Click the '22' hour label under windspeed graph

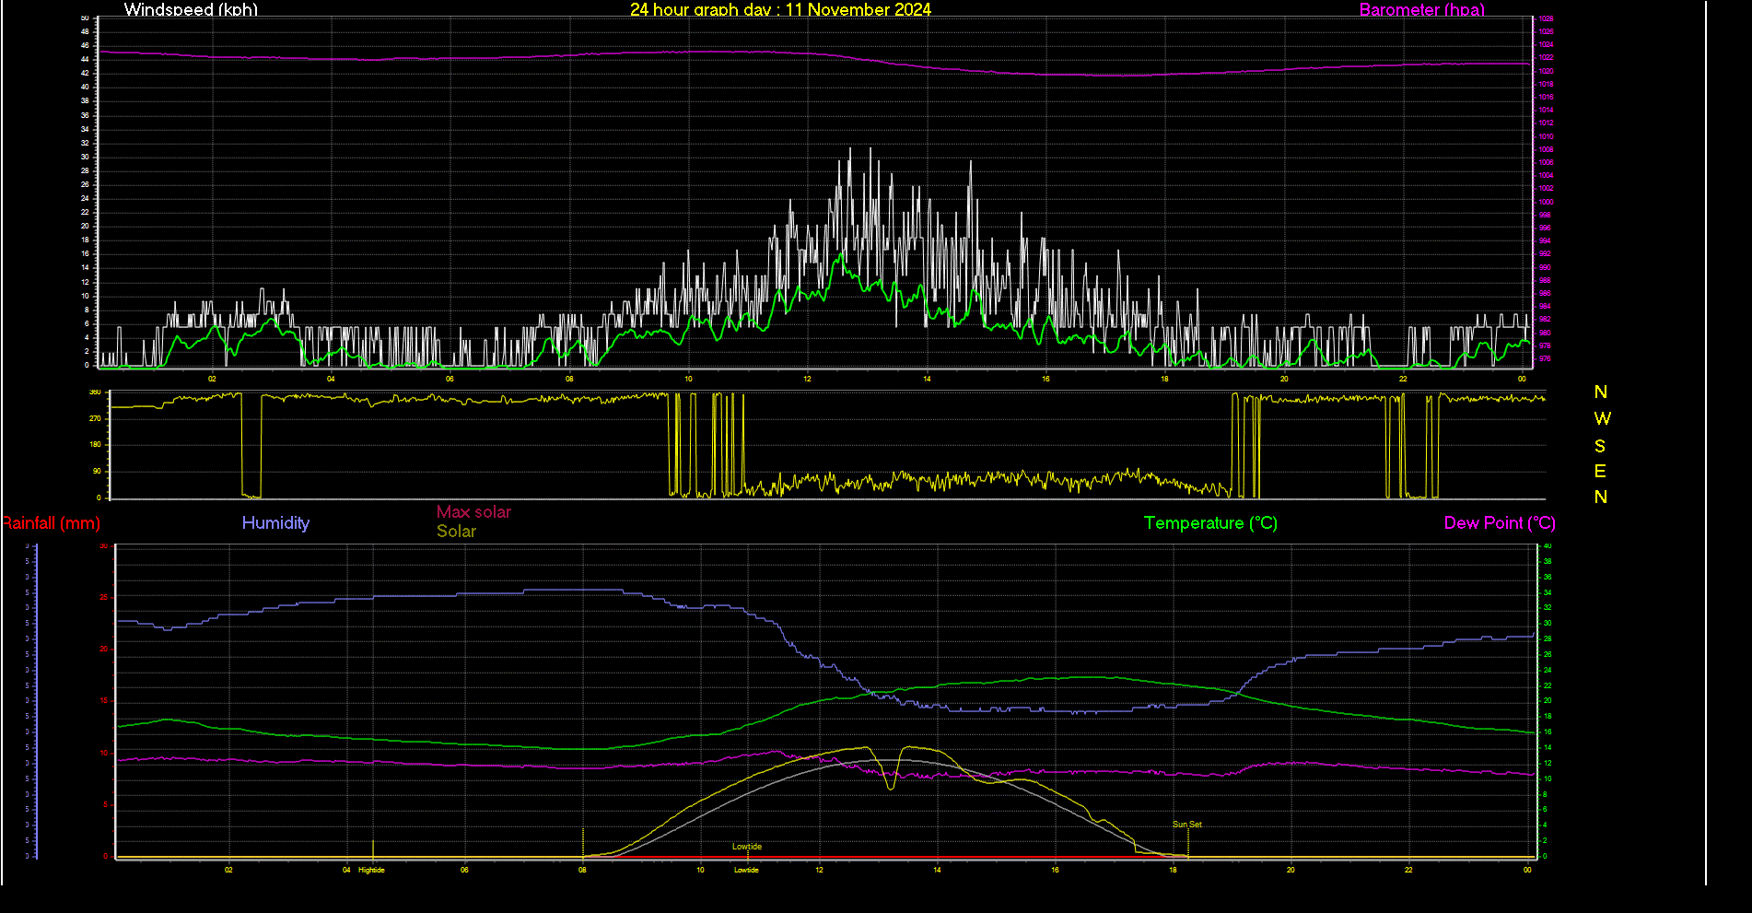pyautogui.click(x=1403, y=379)
